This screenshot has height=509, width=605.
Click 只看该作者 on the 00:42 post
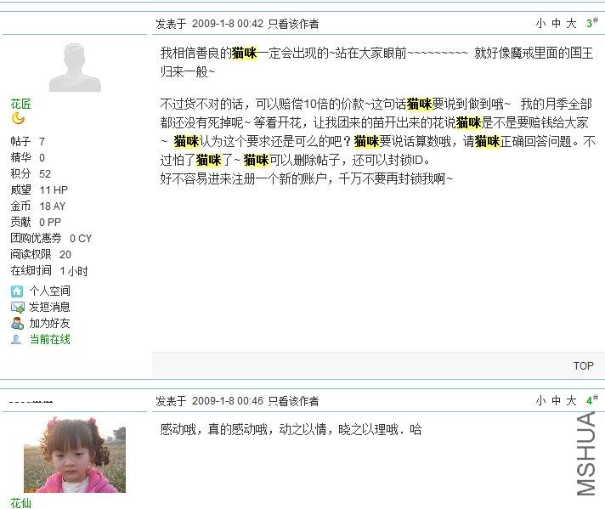click(x=294, y=24)
